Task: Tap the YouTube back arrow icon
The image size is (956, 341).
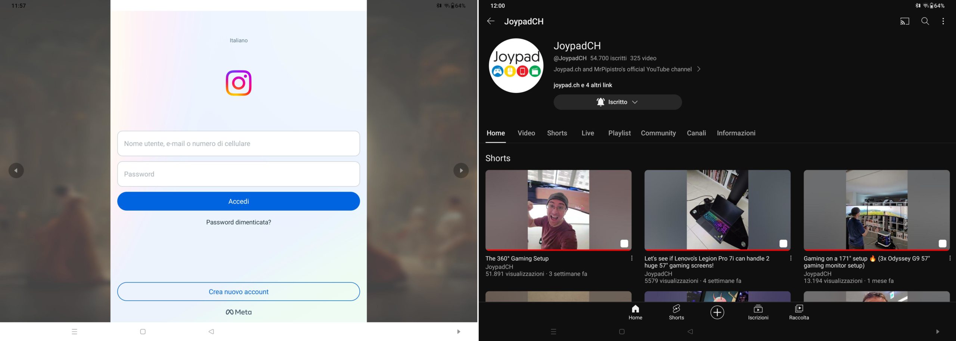Action: pyautogui.click(x=491, y=21)
